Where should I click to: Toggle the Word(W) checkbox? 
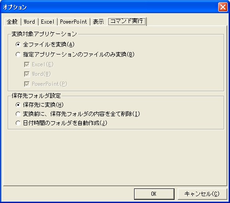(37, 74)
